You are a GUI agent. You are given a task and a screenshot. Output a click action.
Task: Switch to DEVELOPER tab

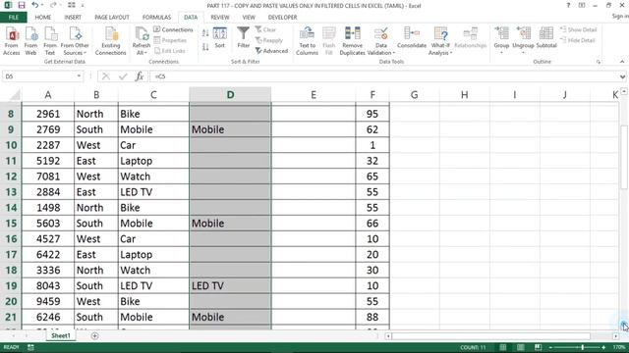[282, 18]
